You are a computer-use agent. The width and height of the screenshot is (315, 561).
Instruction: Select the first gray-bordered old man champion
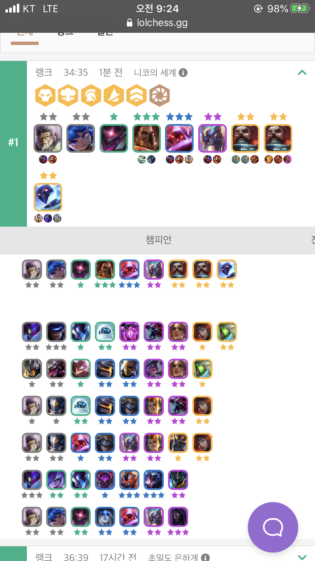click(x=48, y=138)
